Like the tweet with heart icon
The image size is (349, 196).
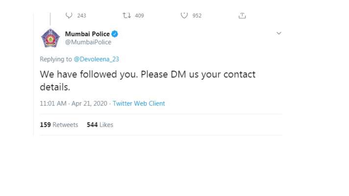184,16
